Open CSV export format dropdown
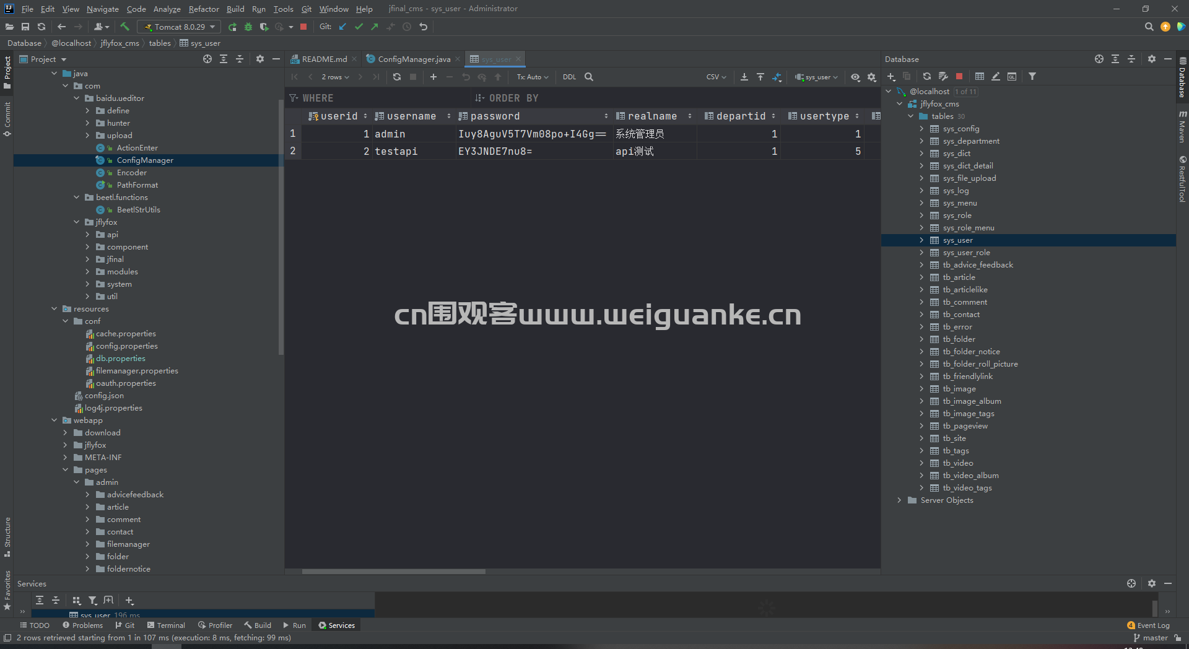Screen dimensions: 1189x649 click(716, 77)
